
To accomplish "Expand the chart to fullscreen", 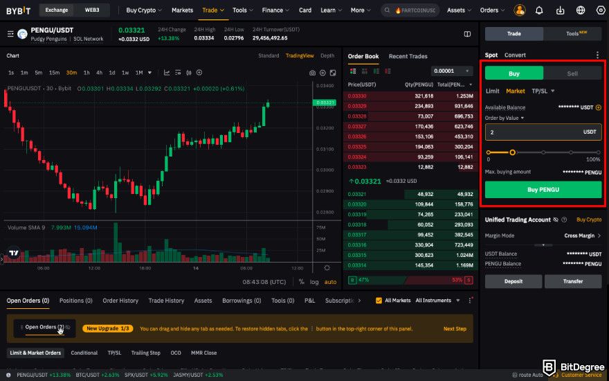I will [333, 73].
